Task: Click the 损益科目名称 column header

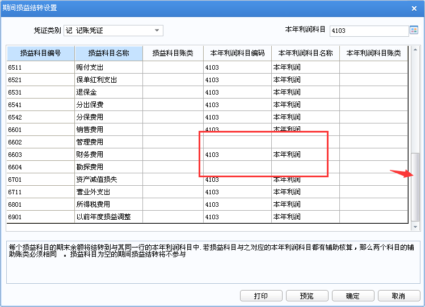Action: [108, 53]
